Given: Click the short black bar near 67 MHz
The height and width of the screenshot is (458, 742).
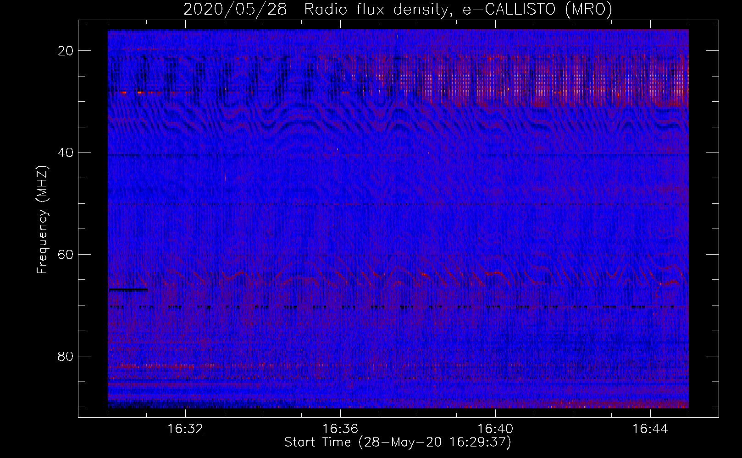Looking at the screenshot, I should point(128,290).
